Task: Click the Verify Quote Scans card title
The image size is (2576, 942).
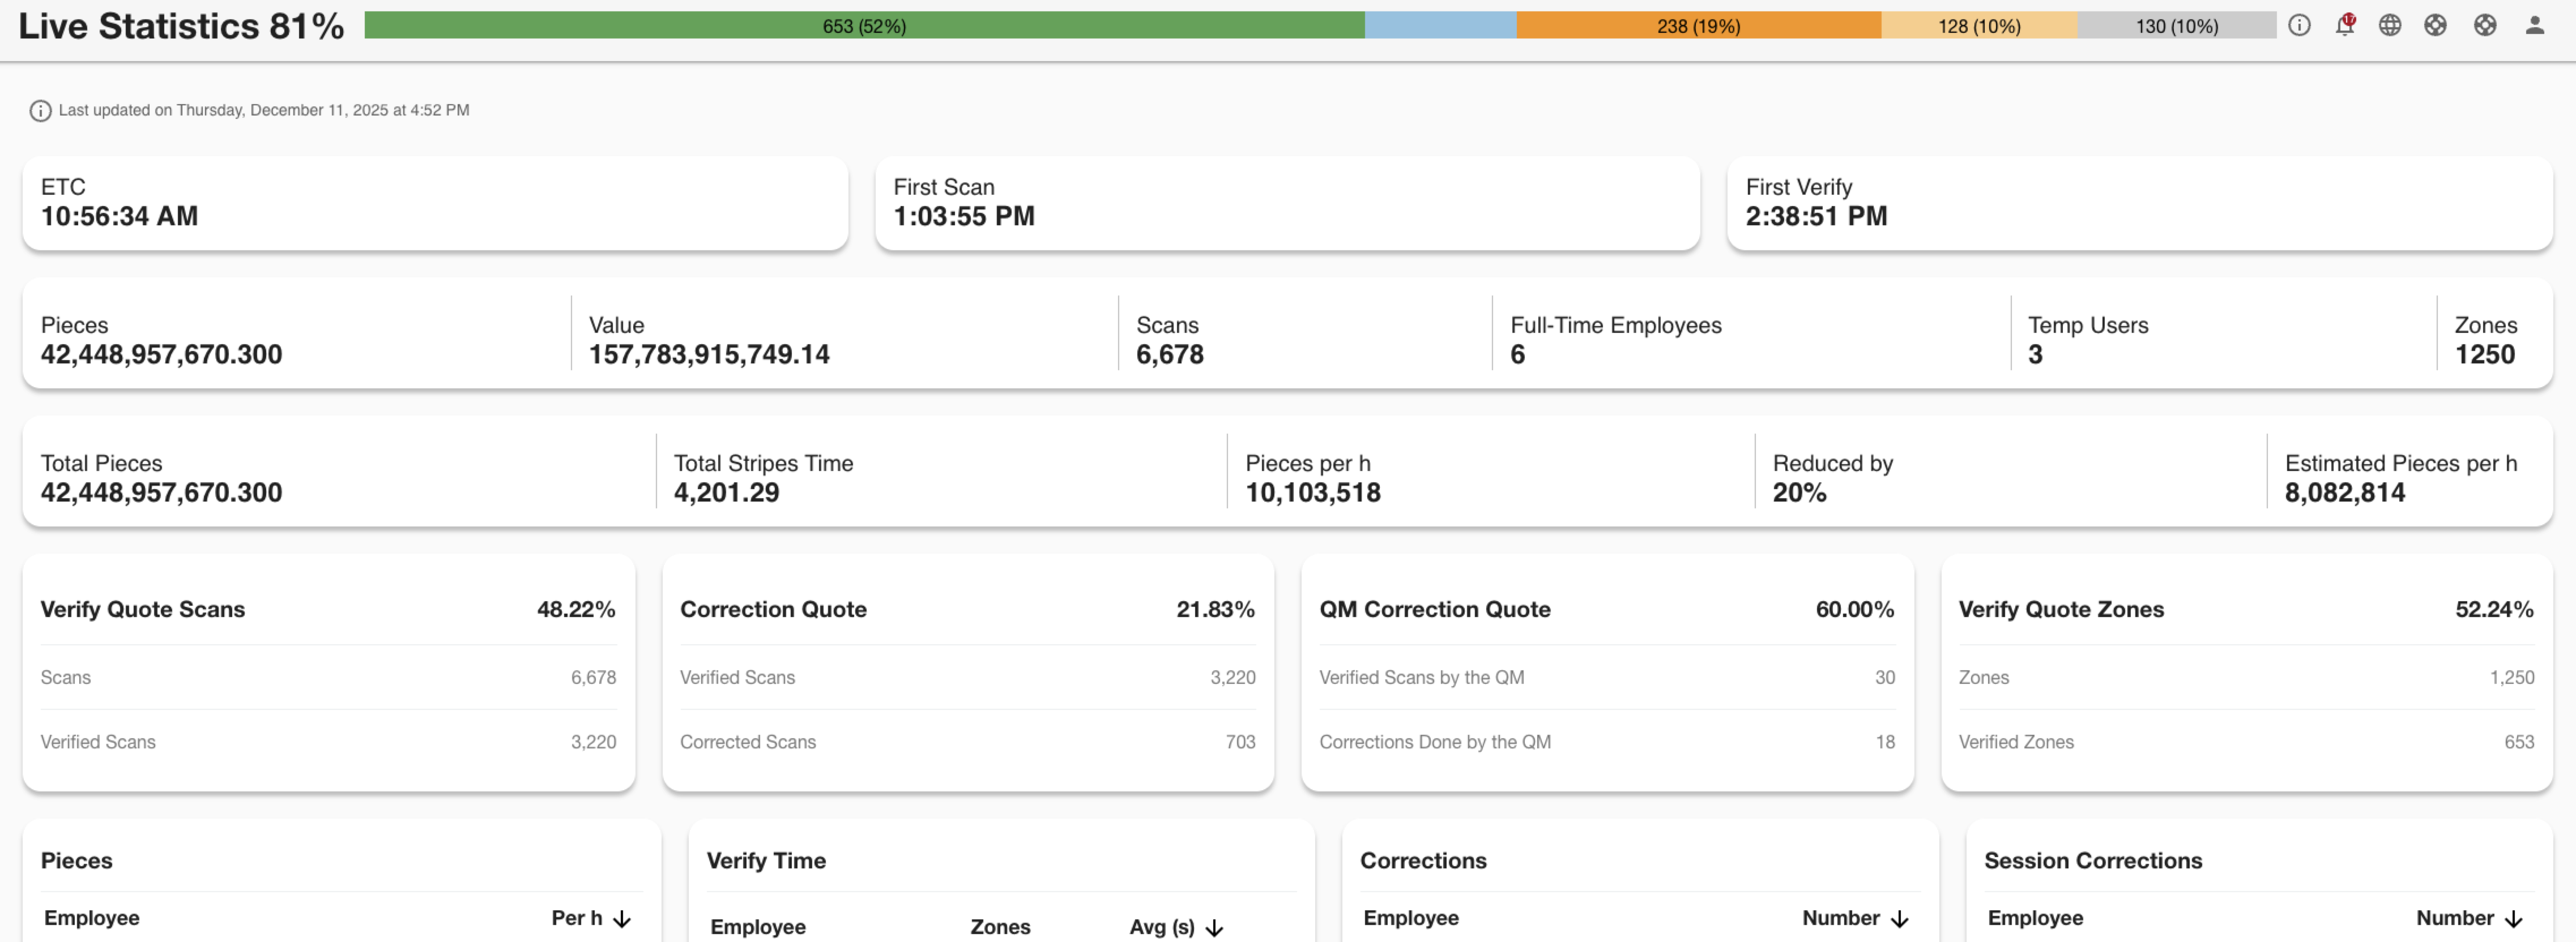Action: pos(142,609)
